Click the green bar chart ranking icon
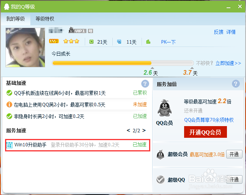The height and width of the screenshot is (195, 246). pos(148,42)
